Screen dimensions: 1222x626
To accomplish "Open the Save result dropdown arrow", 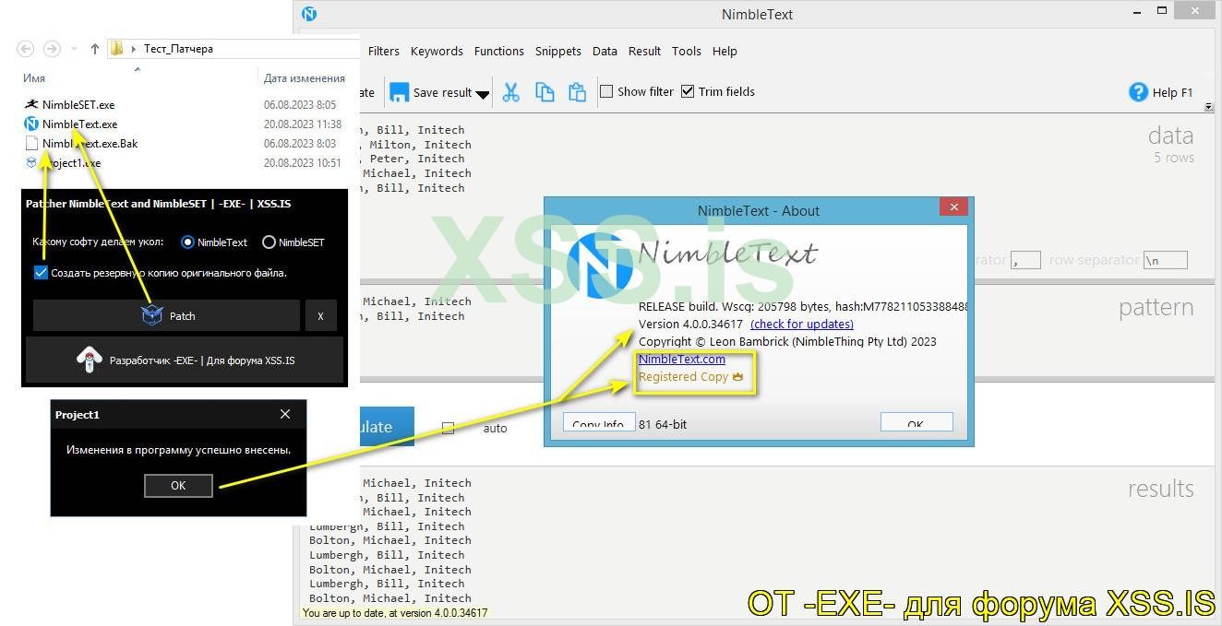I will tap(482, 94).
